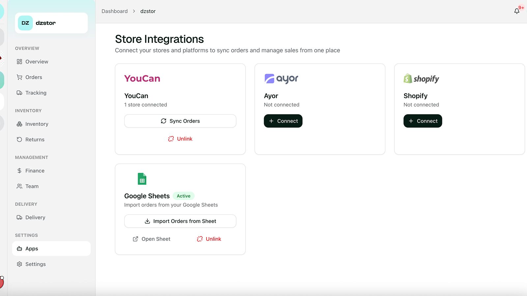Open the Settings gear icon
The image size is (527, 296).
coord(20,264)
